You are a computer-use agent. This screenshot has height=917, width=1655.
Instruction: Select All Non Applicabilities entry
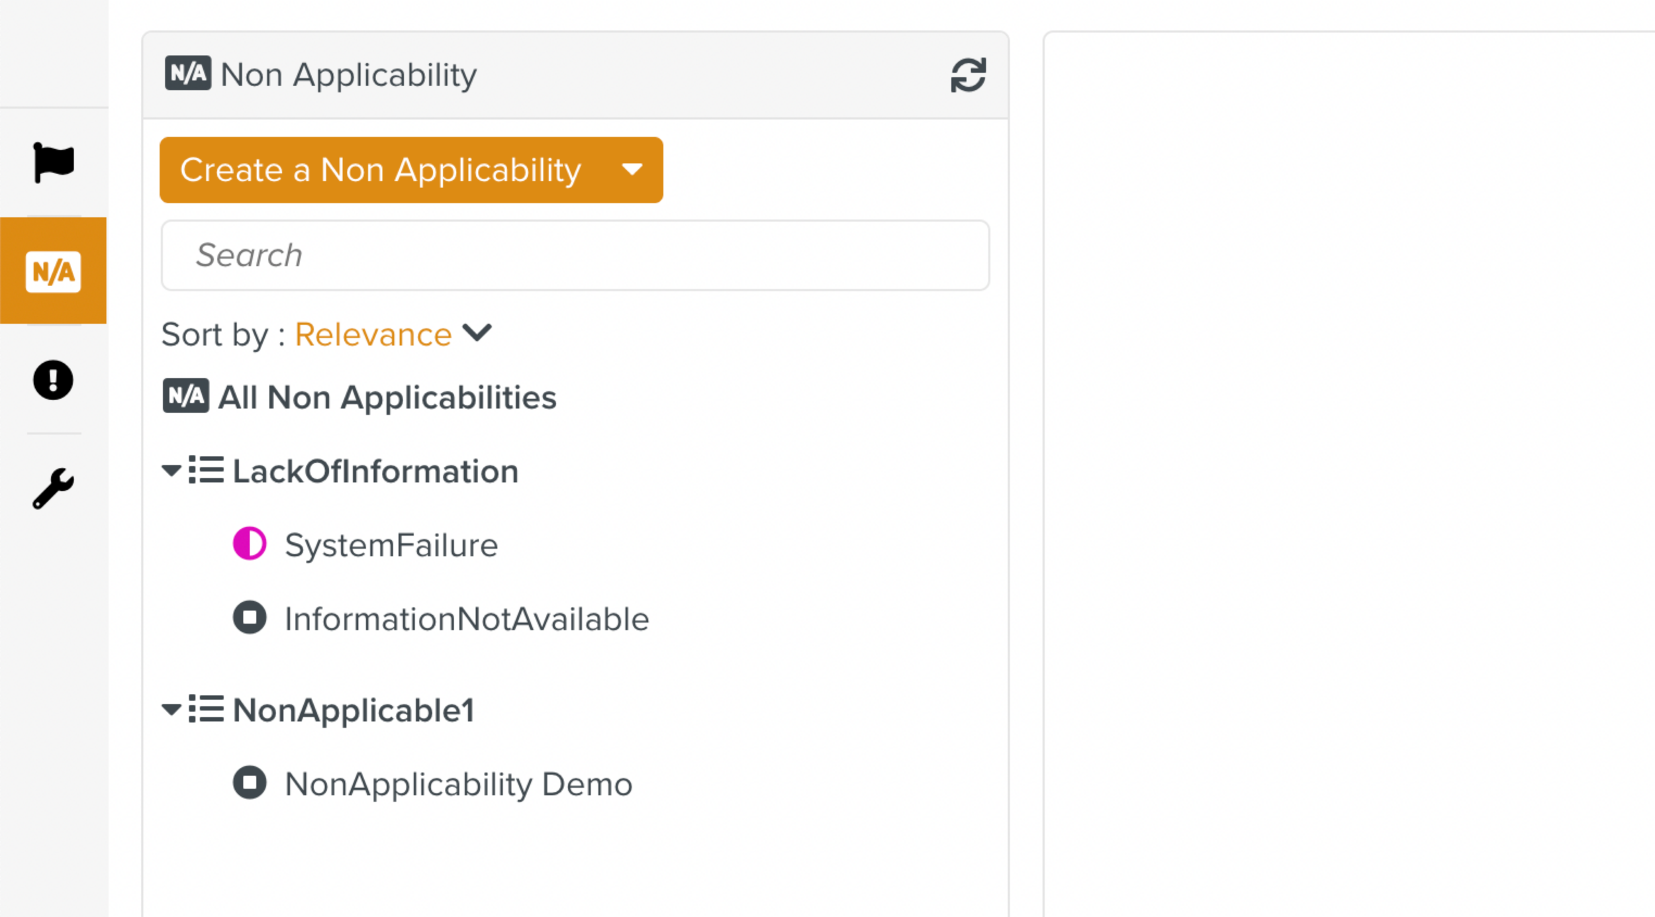point(387,397)
